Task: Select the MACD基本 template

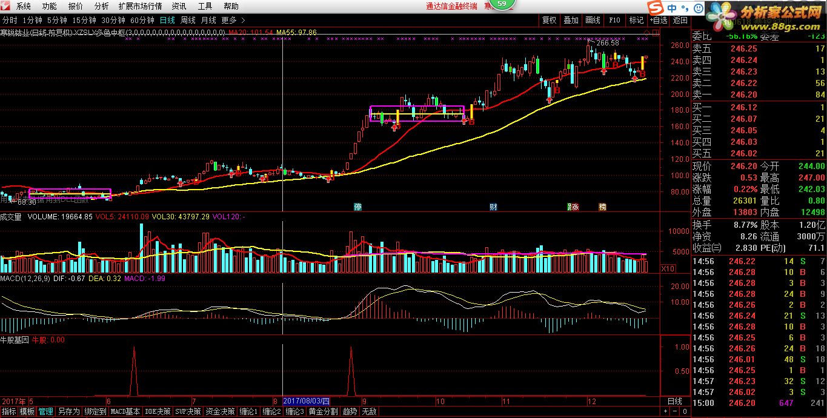Action: coord(125,411)
